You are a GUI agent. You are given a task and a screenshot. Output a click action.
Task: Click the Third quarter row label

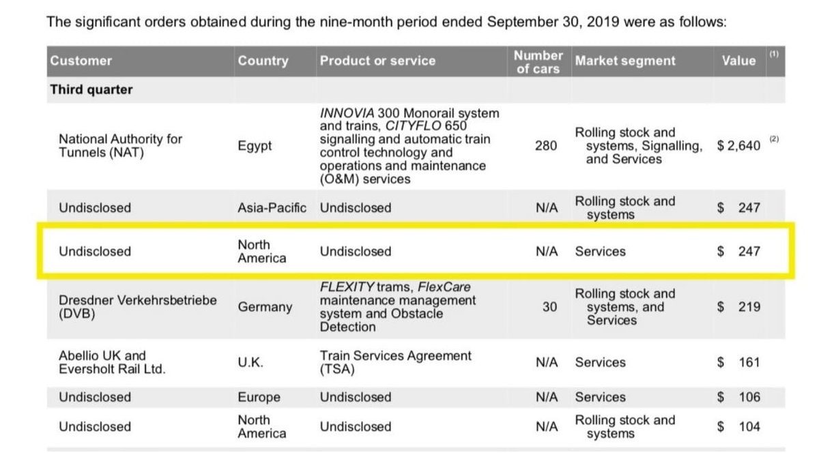pos(91,90)
